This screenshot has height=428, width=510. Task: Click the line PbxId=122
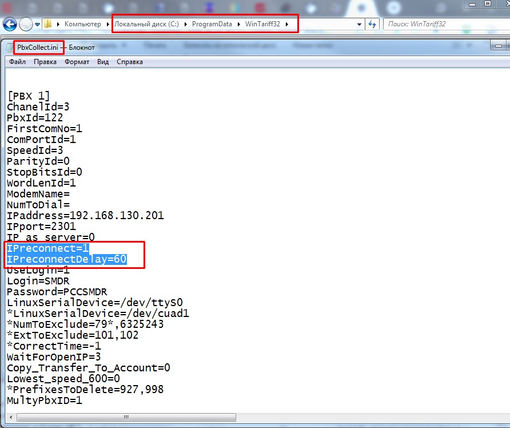pyautogui.click(x=35, y=117)
